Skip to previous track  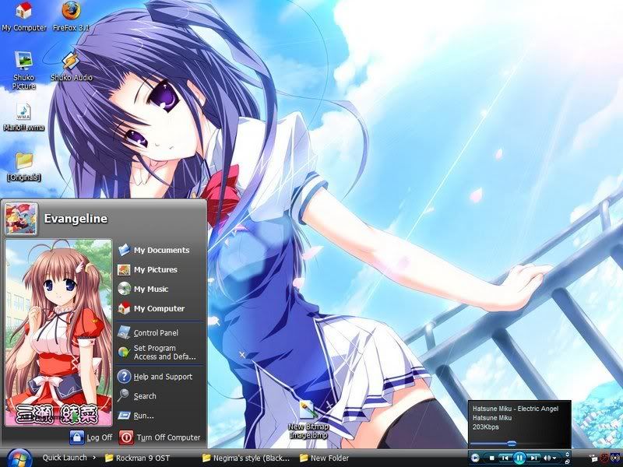point(505,458)
